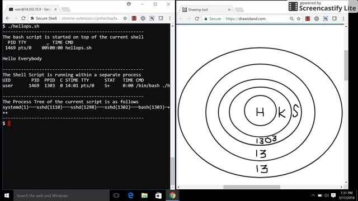Image resolution: width=358 pixels, height=201 pixels.
Task: Click circular extension icon in drawisland window
Action: point(317,18)
